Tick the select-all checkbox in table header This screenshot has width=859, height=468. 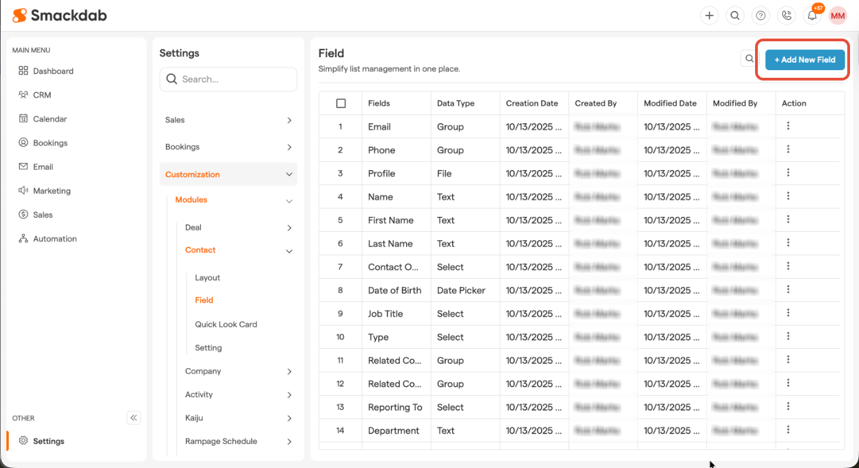[x=341, y=103]
